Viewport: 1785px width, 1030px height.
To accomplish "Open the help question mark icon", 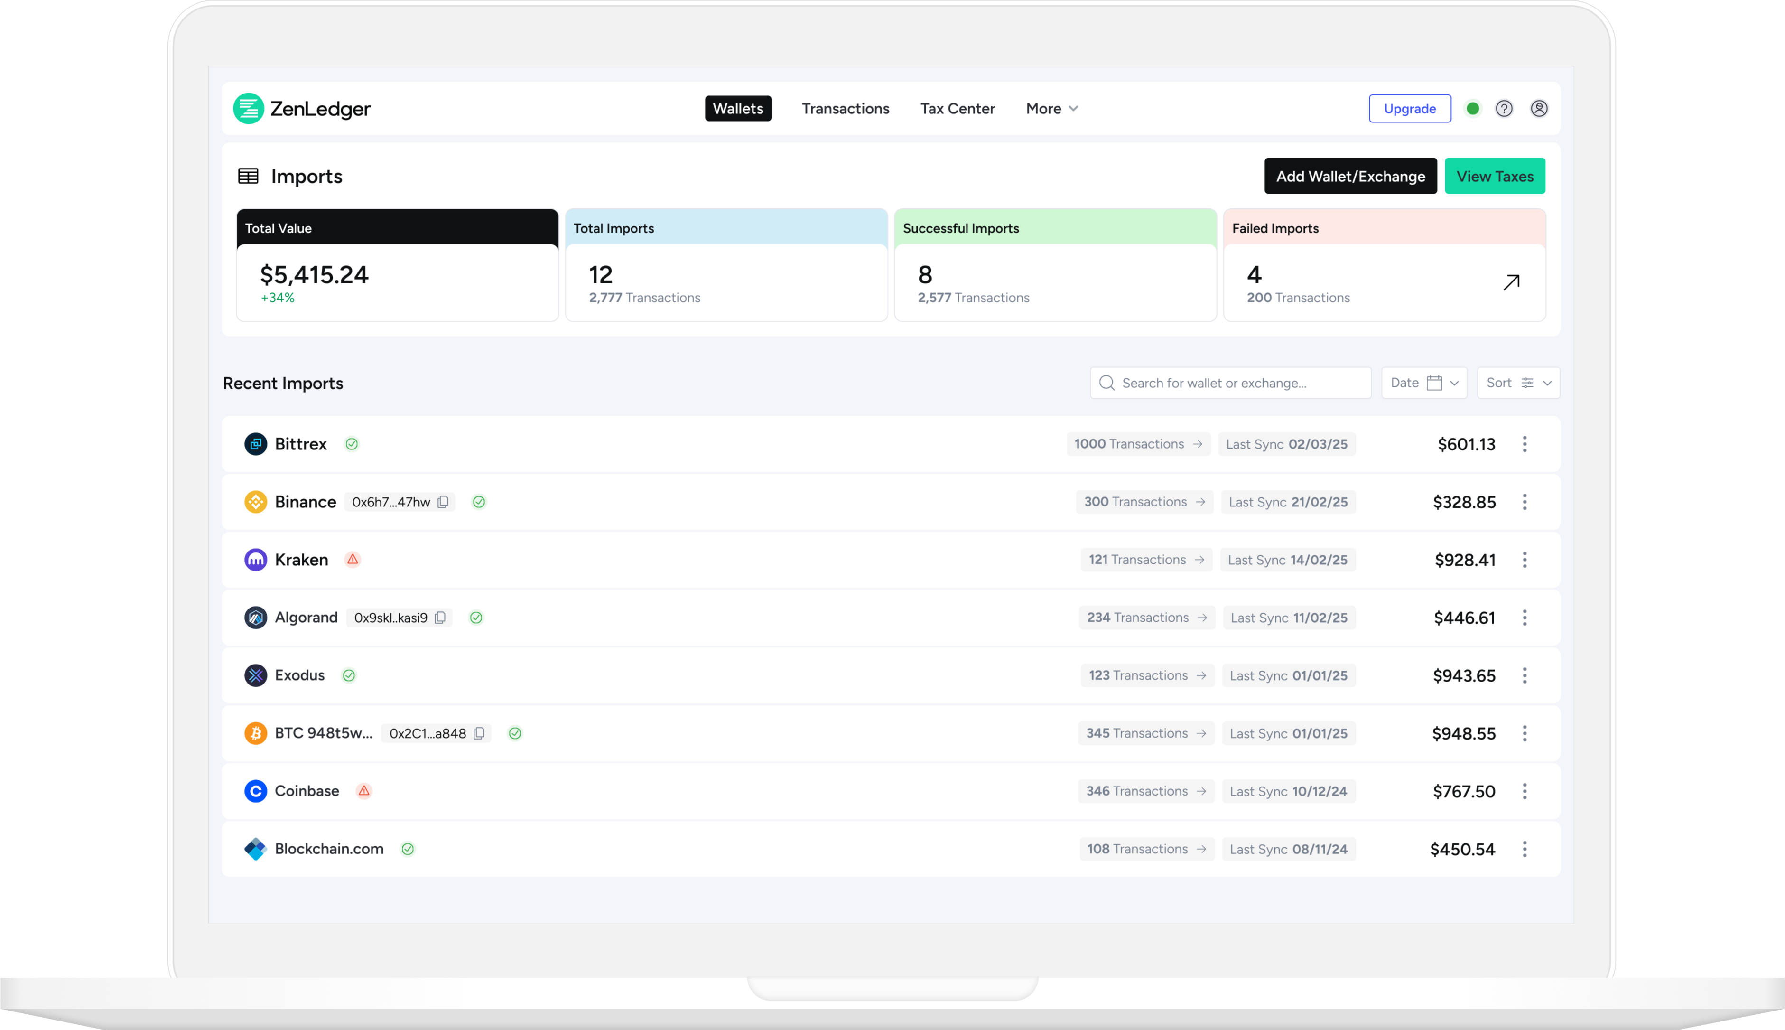I will [1505, 108].
